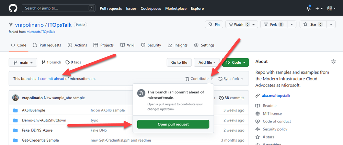Open Issues in the top navigation
This screenshot has width=343, height=145.
[x=131, y=9]
